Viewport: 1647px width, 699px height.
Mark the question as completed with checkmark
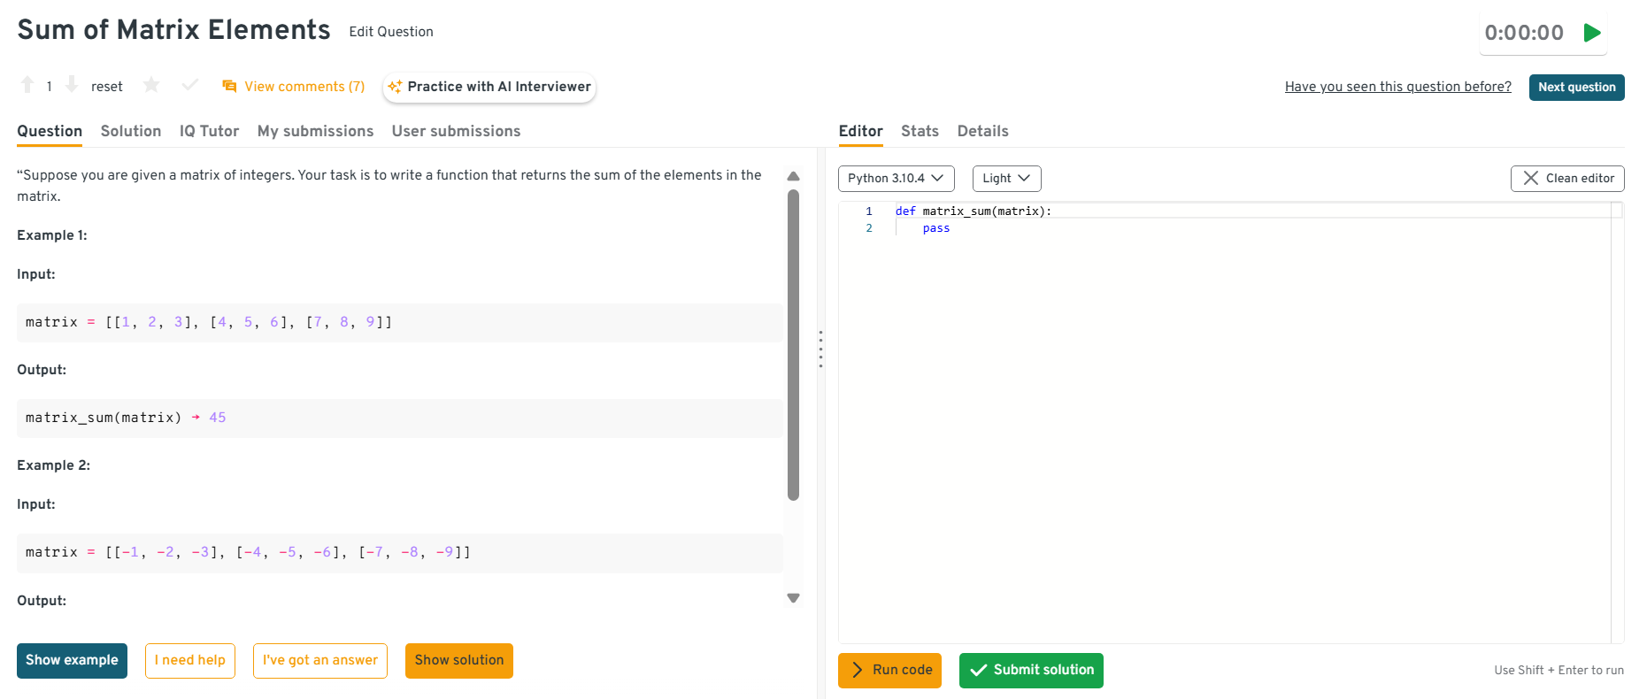coord(189,85)
